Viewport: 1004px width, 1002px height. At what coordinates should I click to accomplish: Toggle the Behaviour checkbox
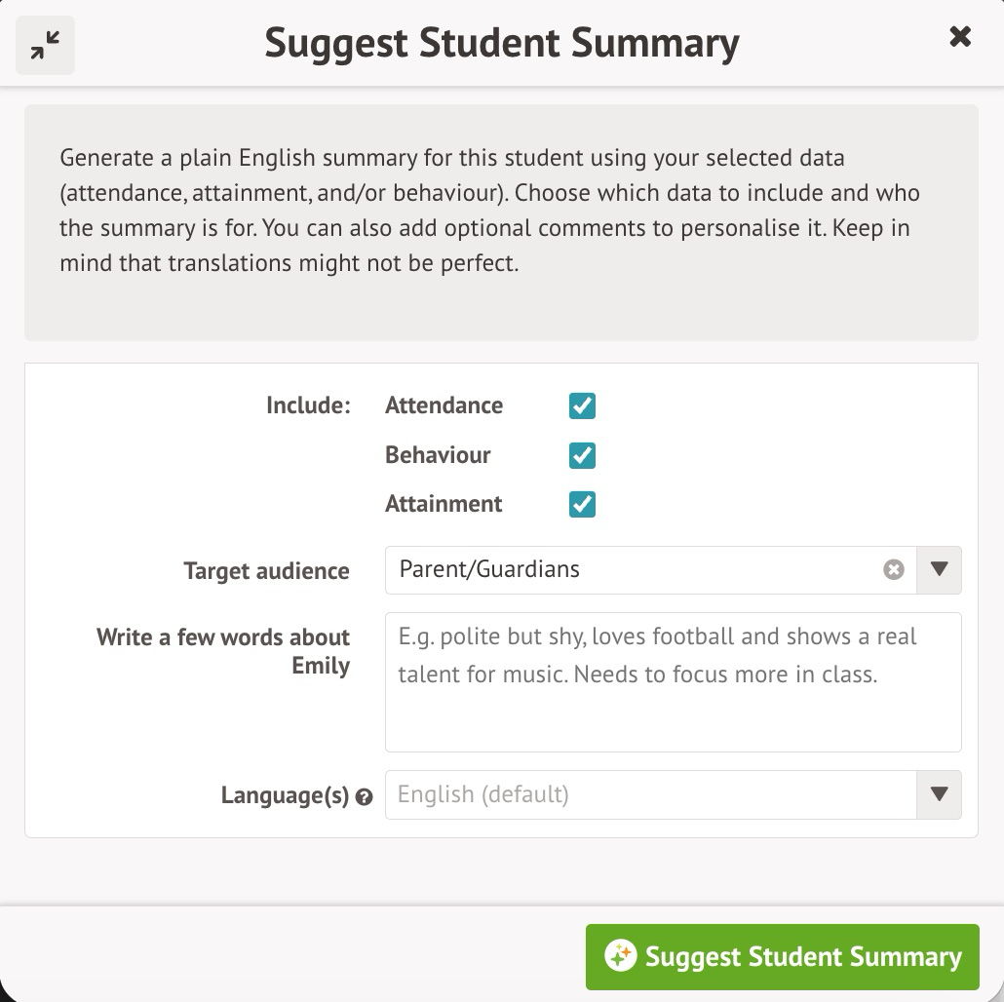coord(582,455)
